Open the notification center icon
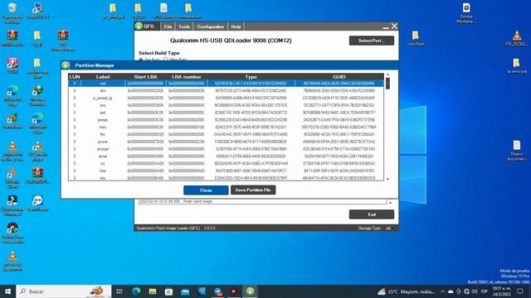531x298 pixels. (520, 291)
